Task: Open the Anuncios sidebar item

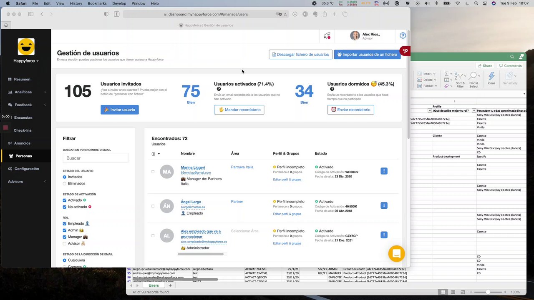Action: pyautogui.click(x=25, y=143)
